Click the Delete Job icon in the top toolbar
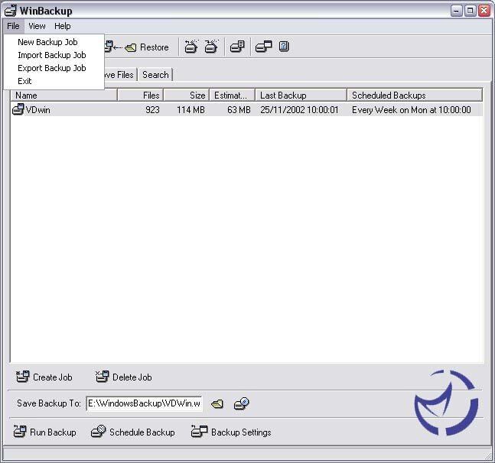This screenshot has height=463, width=495. [211, 47]
